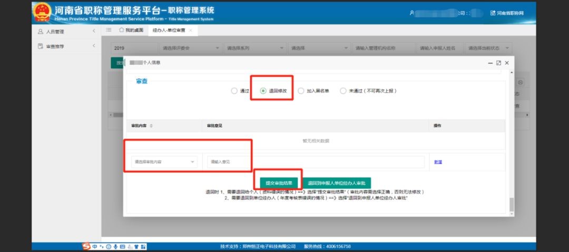Click the Henan national emblem logo

[42, 13]
